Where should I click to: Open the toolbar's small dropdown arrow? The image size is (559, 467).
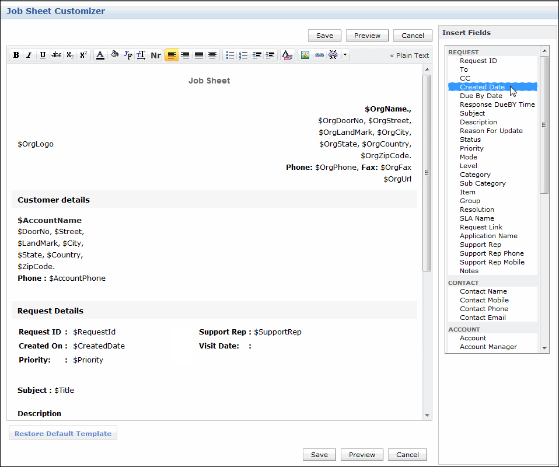(x=345, y=55)
